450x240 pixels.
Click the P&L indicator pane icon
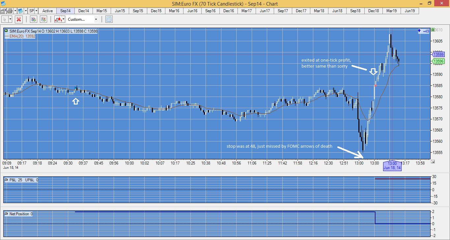[6, 180]
